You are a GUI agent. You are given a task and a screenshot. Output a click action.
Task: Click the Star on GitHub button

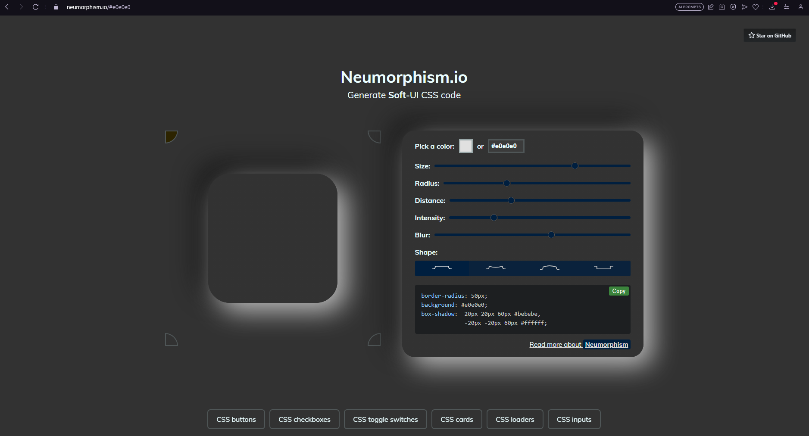(x=770, y=35)
